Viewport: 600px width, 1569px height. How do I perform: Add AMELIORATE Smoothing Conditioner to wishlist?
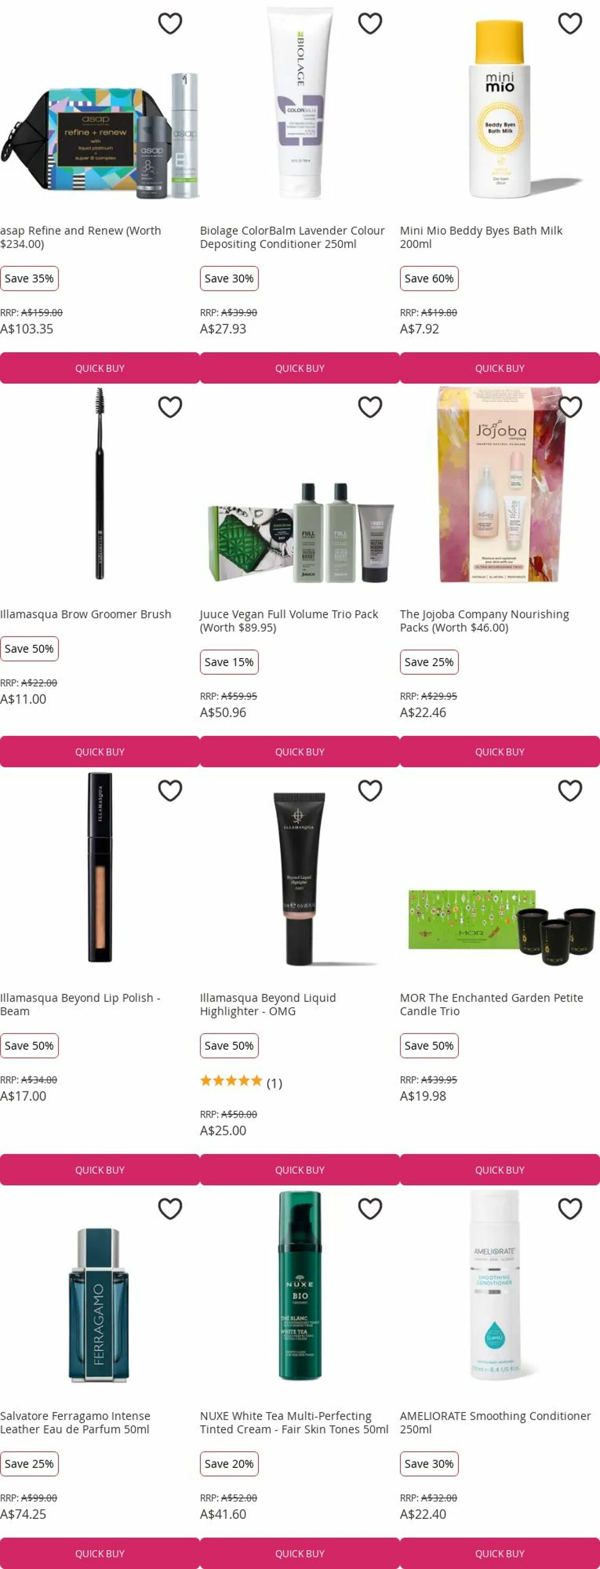pyautogui.click(x=570, y=1209)
